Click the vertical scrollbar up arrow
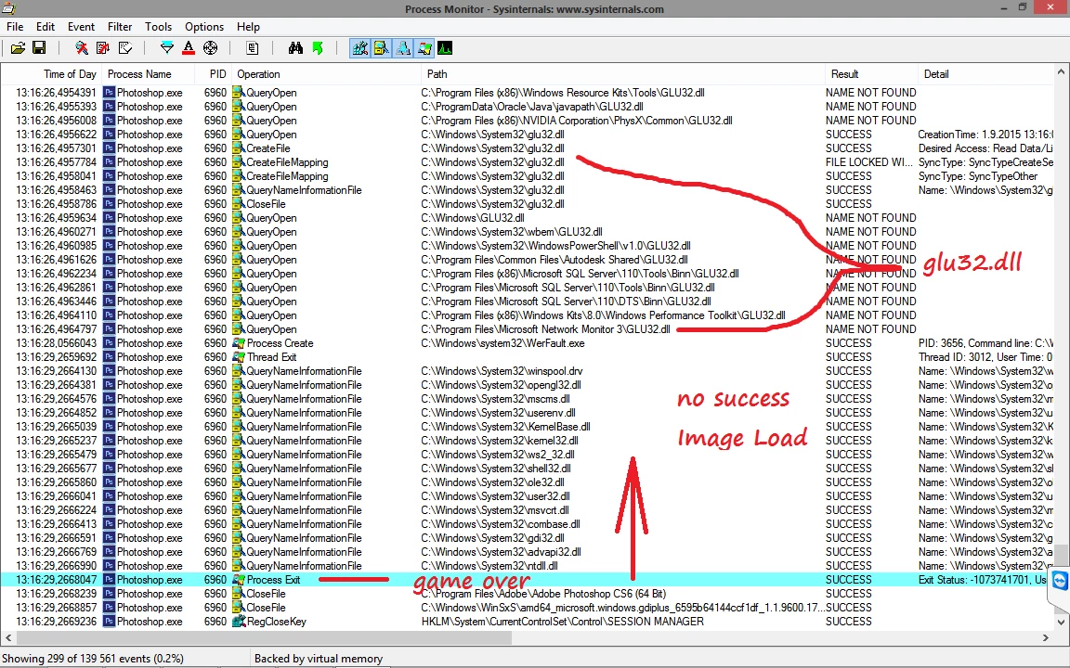 [x=1061, y=72]
